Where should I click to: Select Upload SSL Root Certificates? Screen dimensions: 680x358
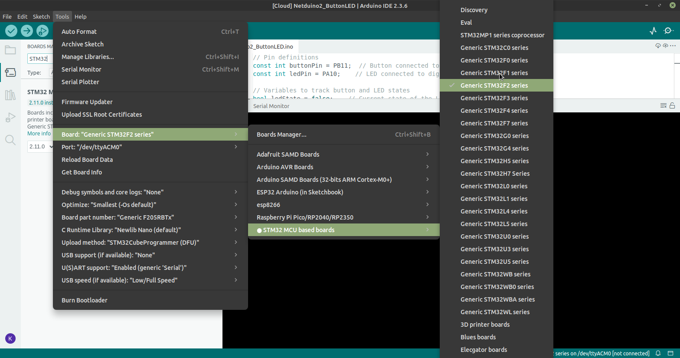(x=150, y=115)
